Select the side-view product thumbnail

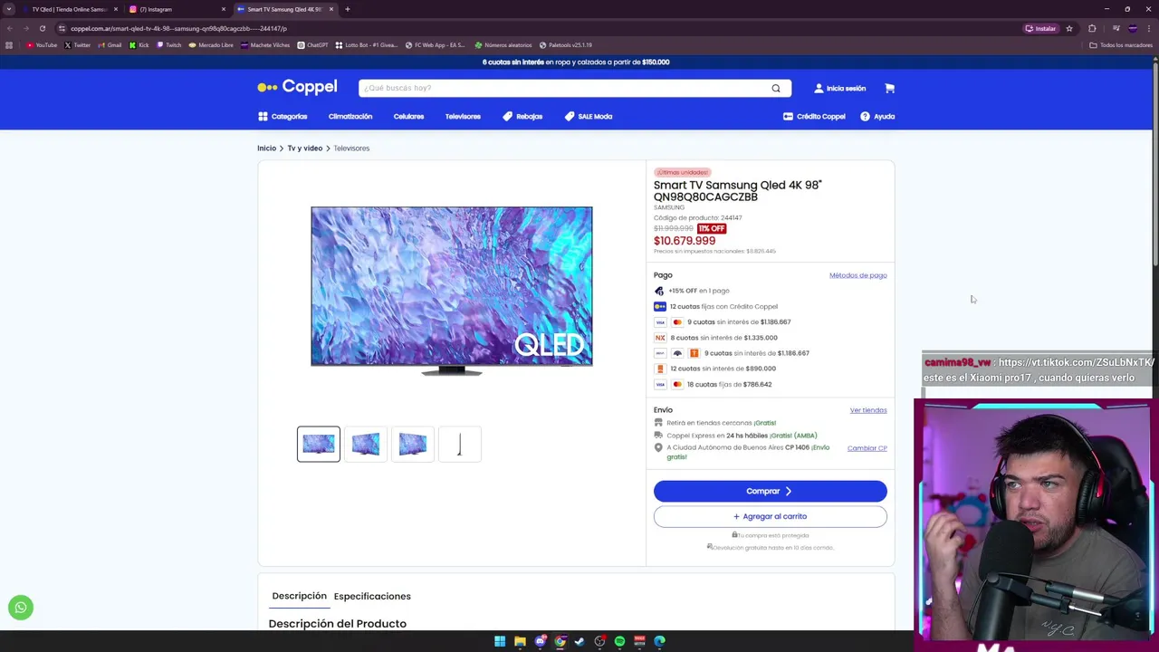click(460, 444)
